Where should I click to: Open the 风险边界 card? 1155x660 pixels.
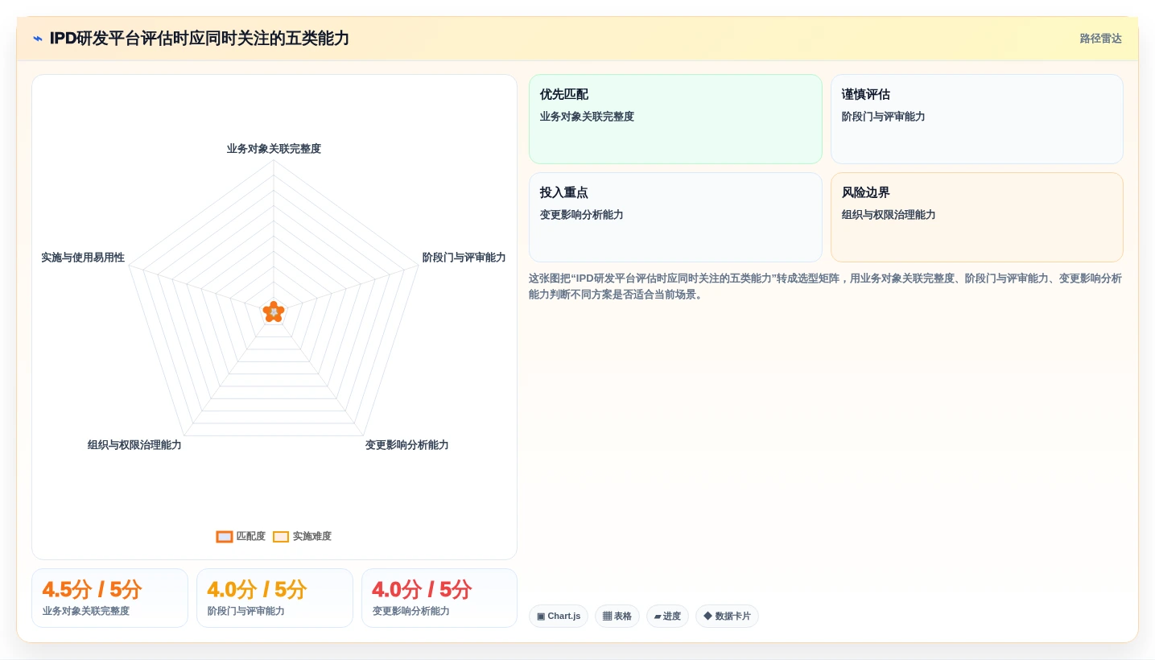click(976, 217)
